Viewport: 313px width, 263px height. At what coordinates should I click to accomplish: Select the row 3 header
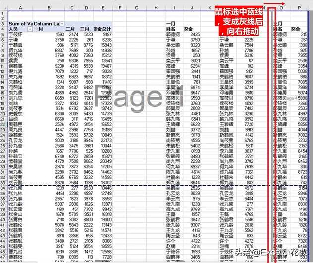tap(3, 24)
